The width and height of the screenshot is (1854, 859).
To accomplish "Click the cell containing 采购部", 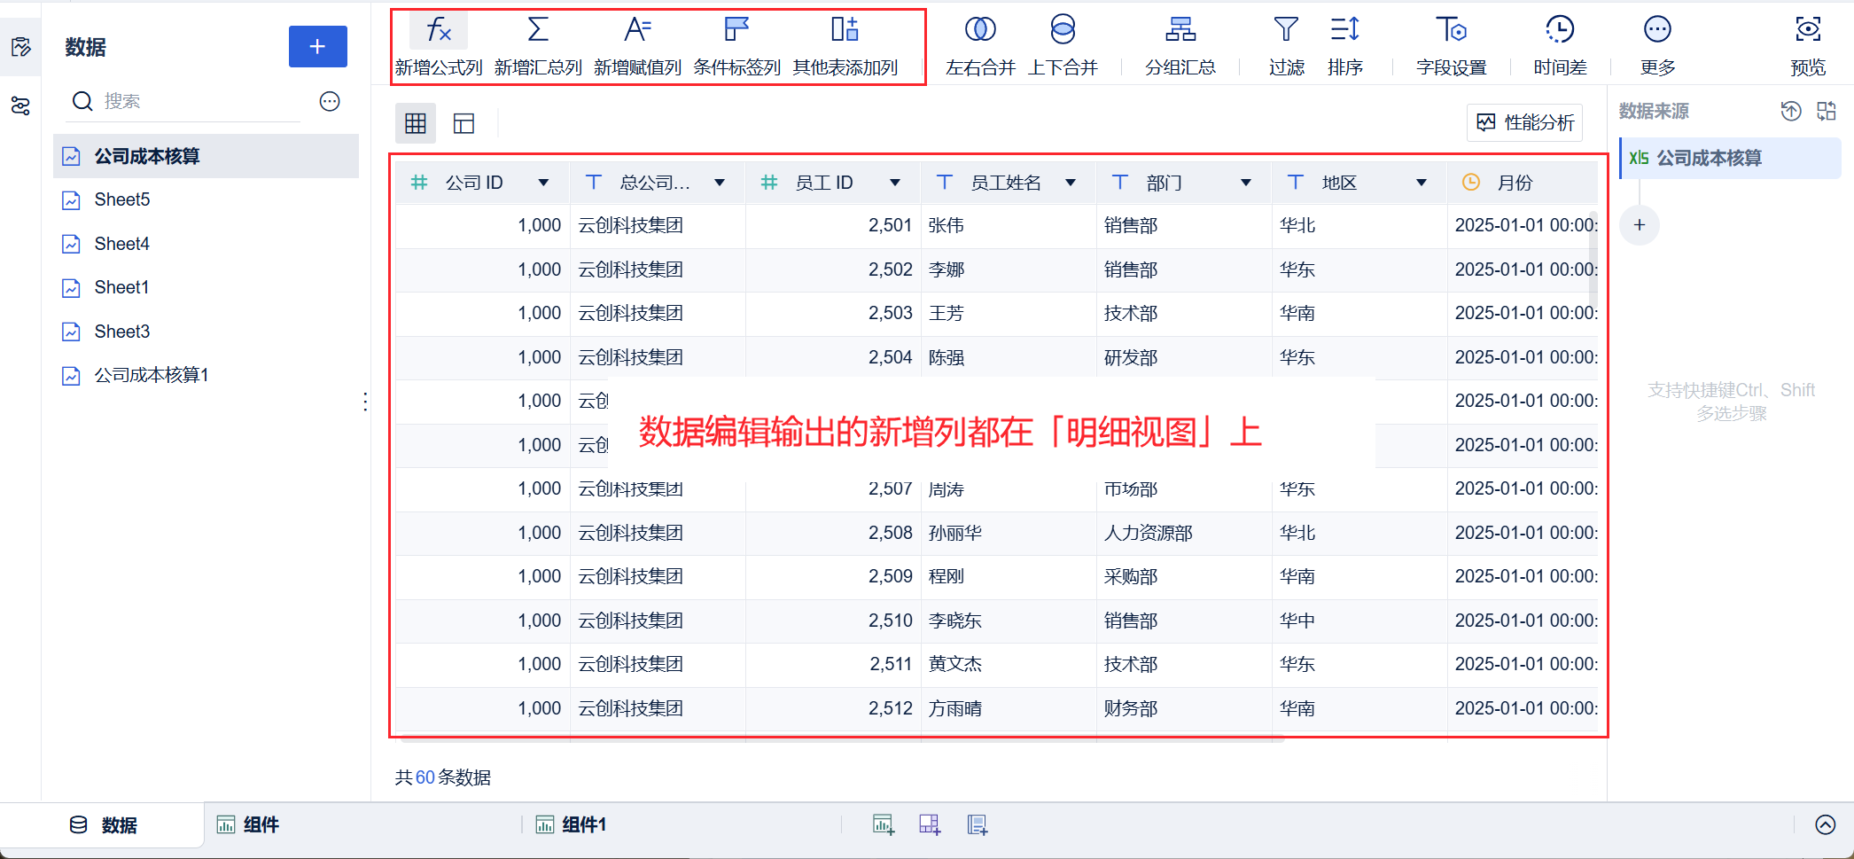I will point(1184,576).
